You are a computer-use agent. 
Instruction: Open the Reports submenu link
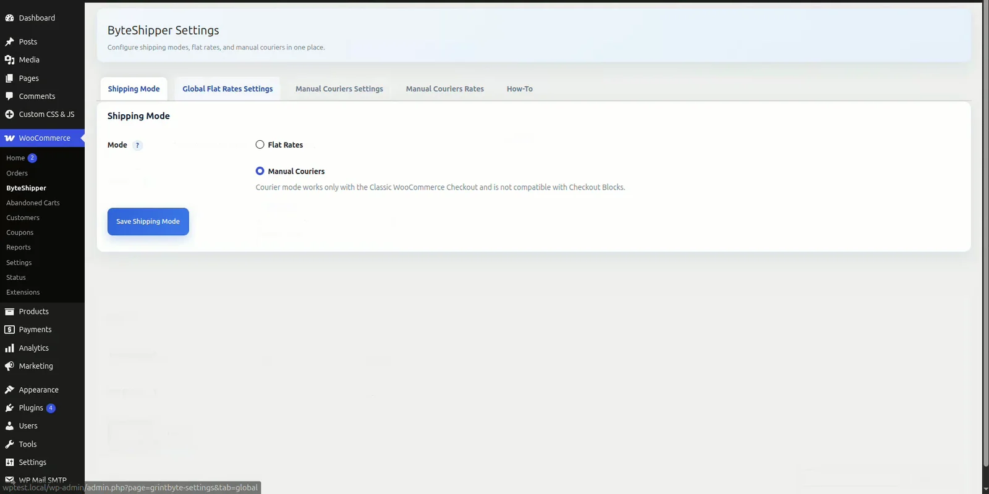tap(19, 248)
